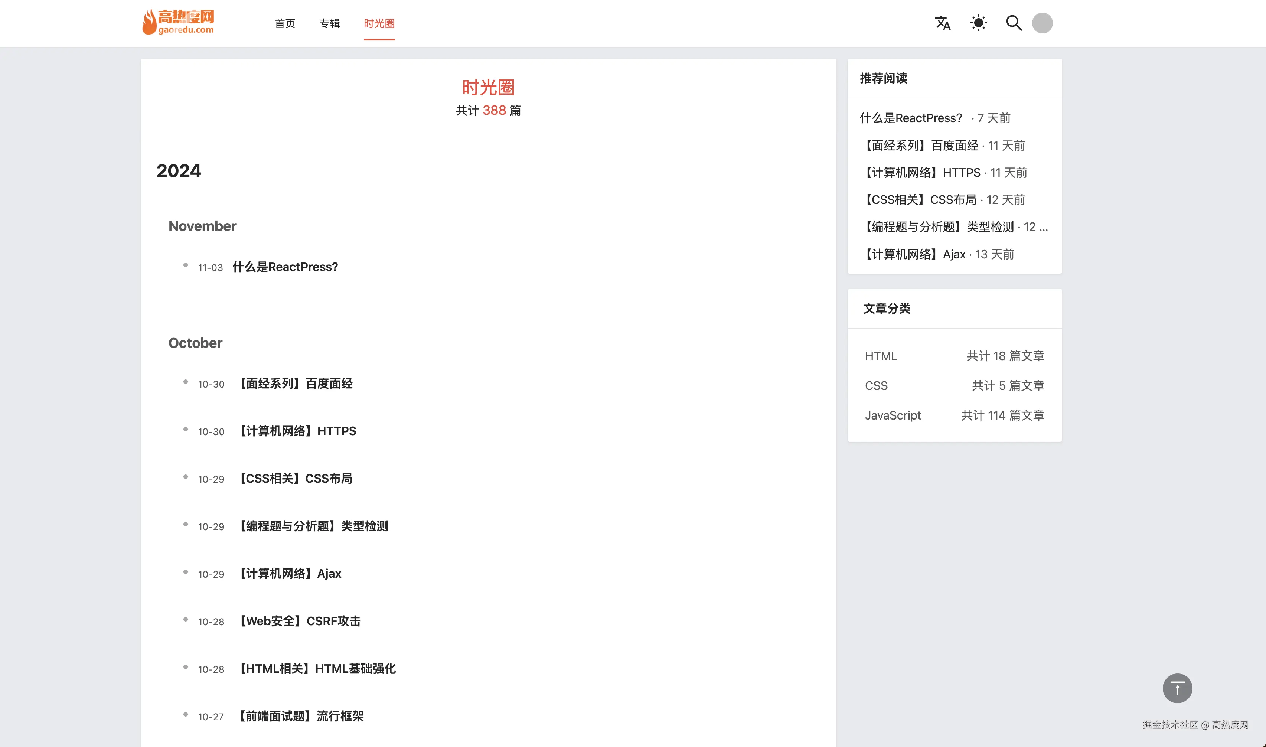Open the 专辑 navigation tab
Image resolution: width=1266 pixels, height=747 pixels.
(x=330, y=24)
